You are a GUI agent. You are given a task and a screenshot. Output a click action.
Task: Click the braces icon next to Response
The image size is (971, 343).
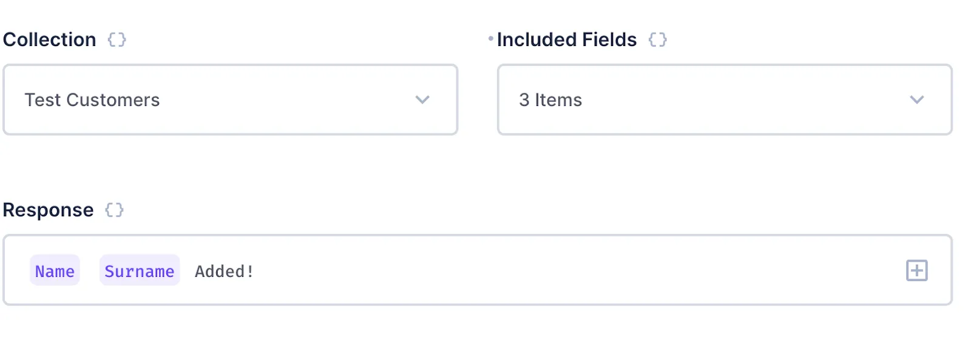pos(114,210)
